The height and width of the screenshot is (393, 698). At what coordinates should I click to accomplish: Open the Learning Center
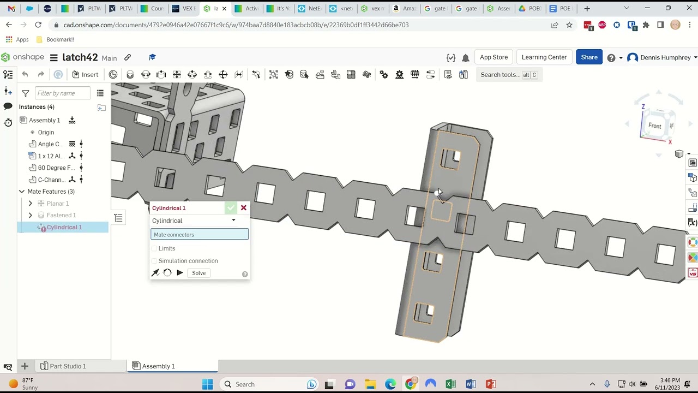(544, 57)
